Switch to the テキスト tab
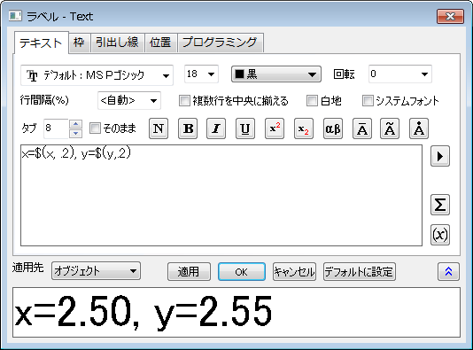473x350 pixels. pos(41,43)
